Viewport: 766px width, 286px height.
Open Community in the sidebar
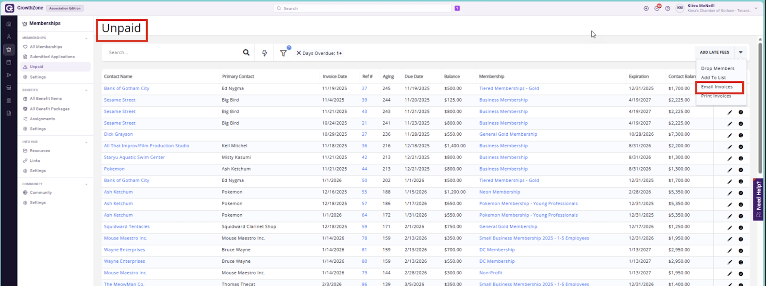tap(41, 192)
